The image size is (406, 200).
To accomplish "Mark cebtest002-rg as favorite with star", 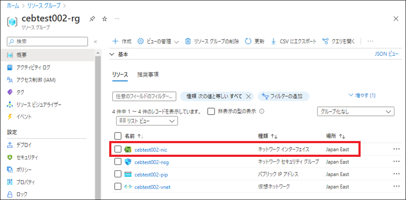I will pos(104,19).
